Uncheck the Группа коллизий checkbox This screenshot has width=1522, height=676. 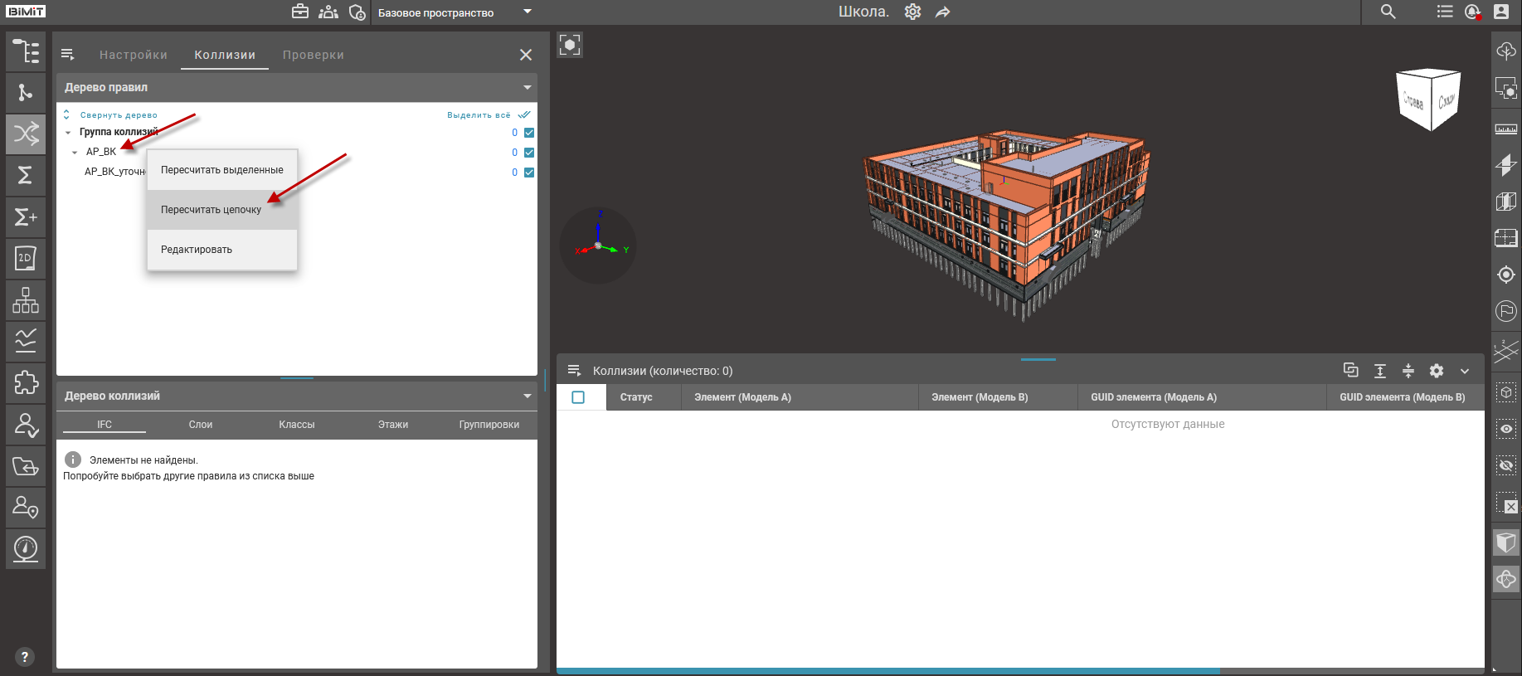pos(529,133)
